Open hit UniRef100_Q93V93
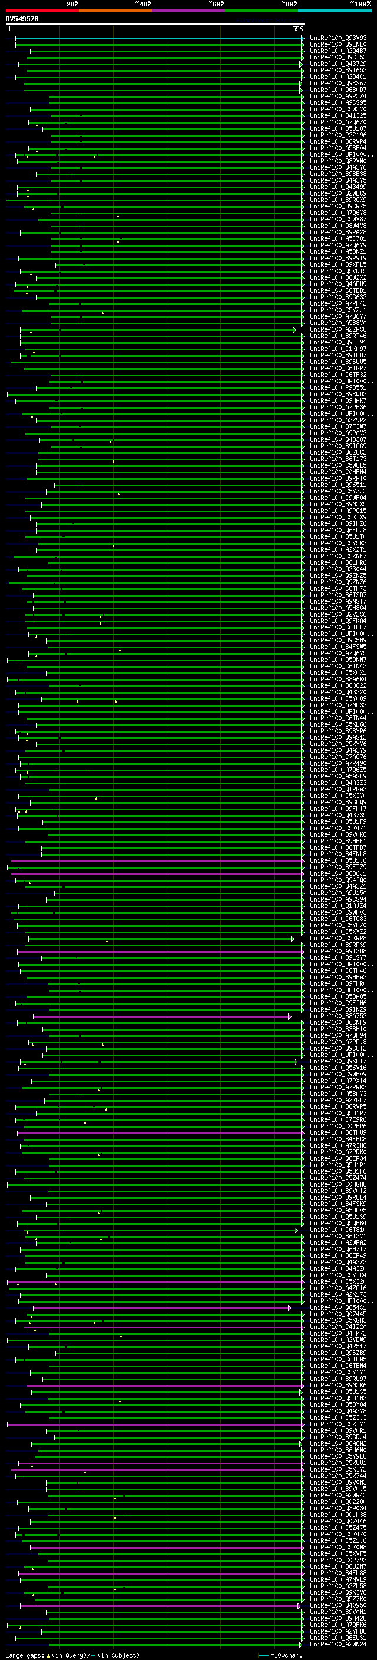 (338, 38)
